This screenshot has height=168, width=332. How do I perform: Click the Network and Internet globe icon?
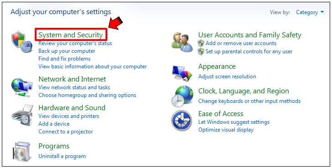(22, 88)
